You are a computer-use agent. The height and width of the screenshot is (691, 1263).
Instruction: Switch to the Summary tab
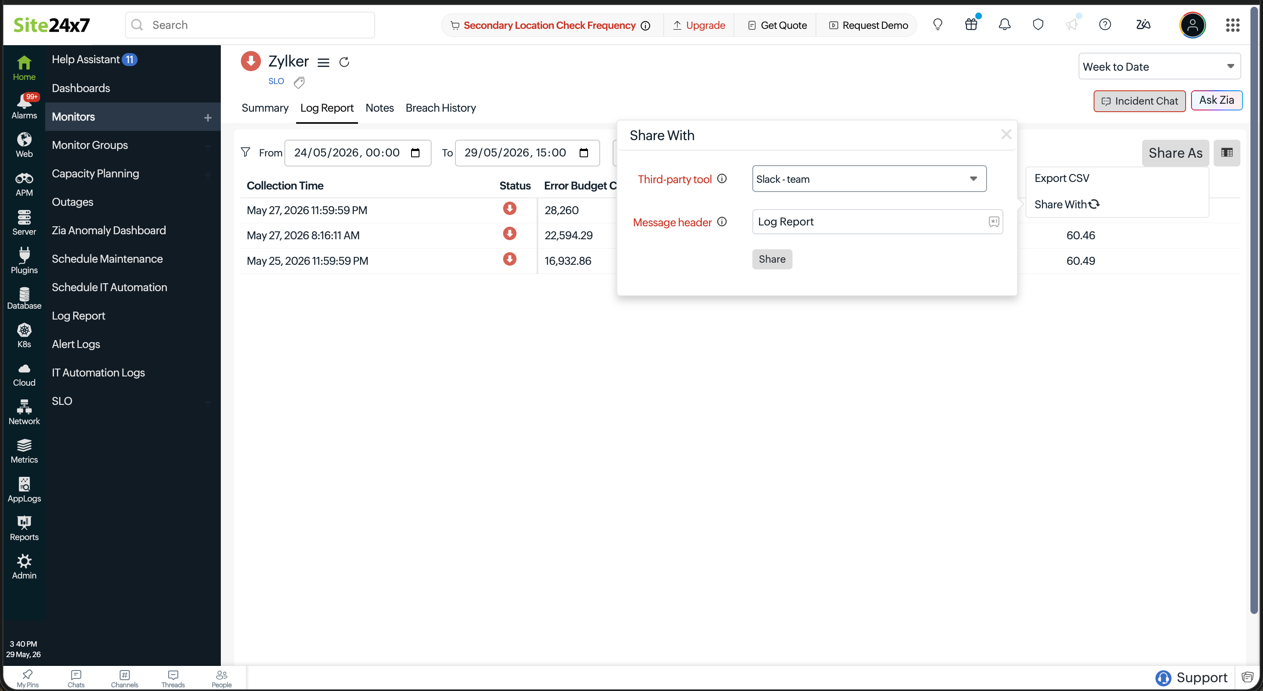(265, 108)
